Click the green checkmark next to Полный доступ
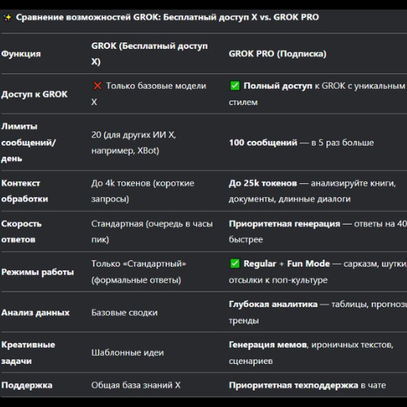This screenshot has width=407, height=407. [234, 85]
